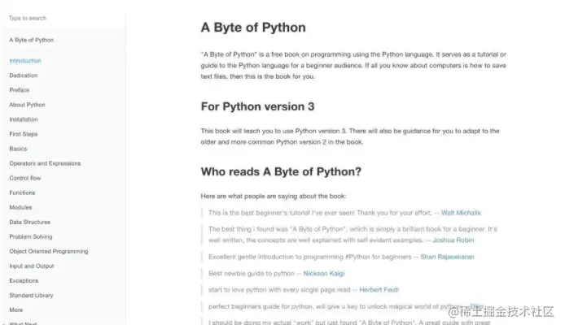Click the Walt Michalik link
The width and height of the screenshot is (565, 329).
(464, 212)
